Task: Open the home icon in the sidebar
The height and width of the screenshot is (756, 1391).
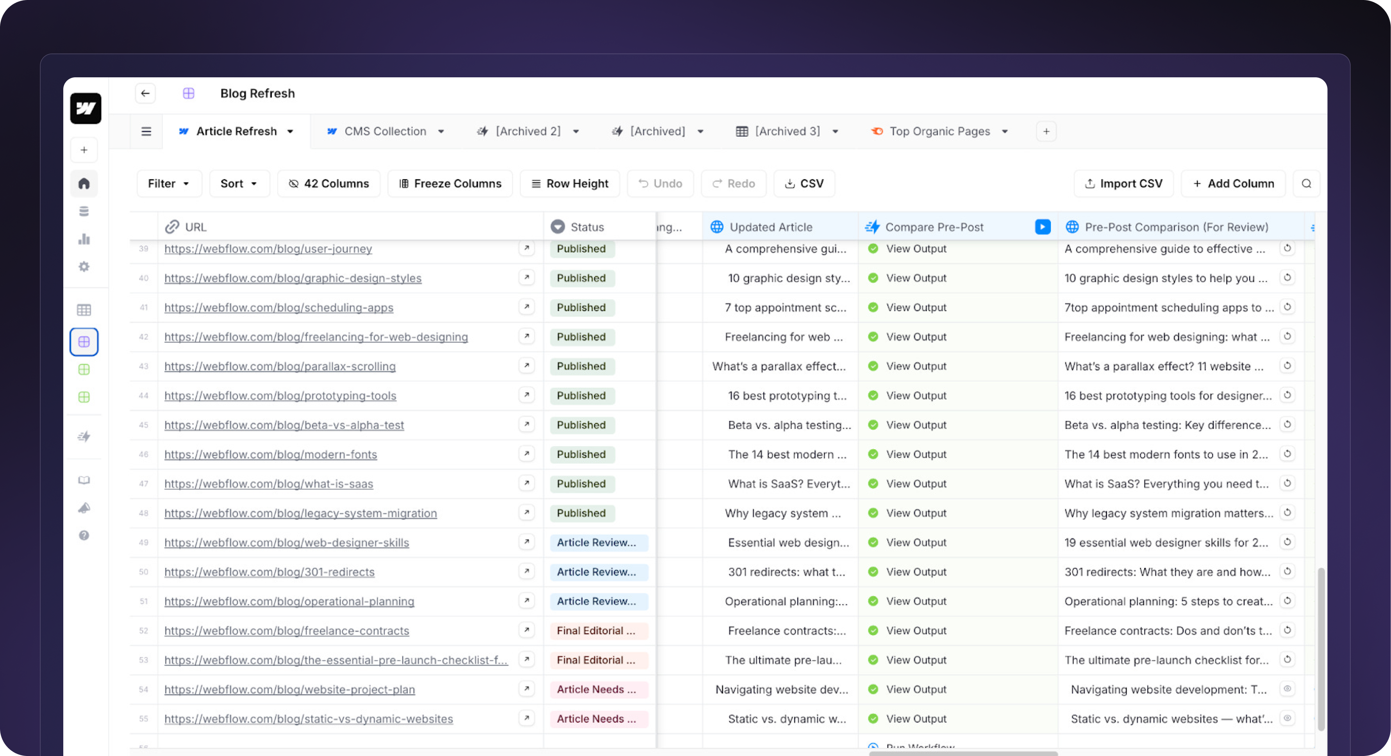Action: point(84,184)
